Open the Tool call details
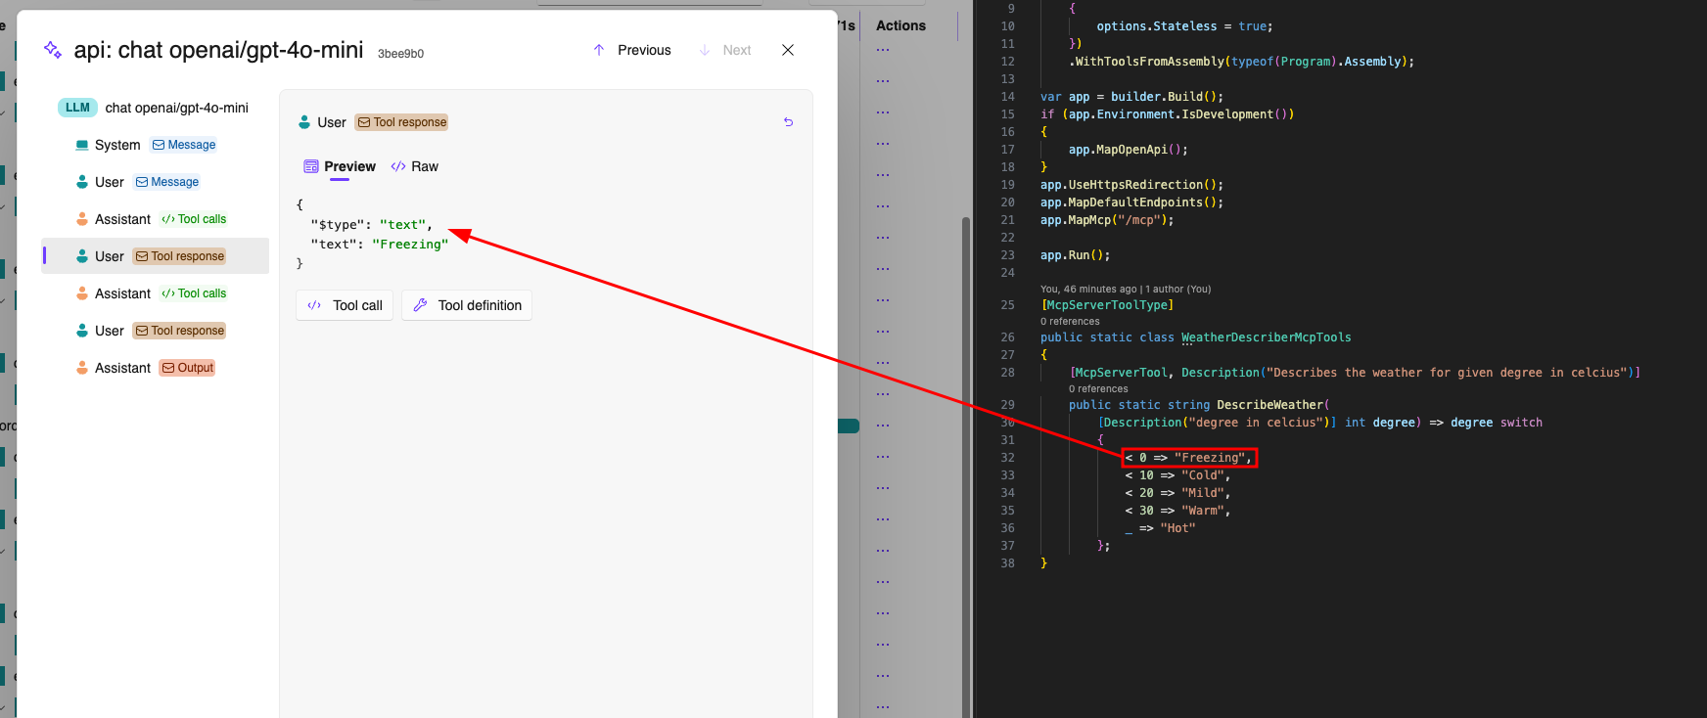Screen dimensions: 1707x718 345,305
